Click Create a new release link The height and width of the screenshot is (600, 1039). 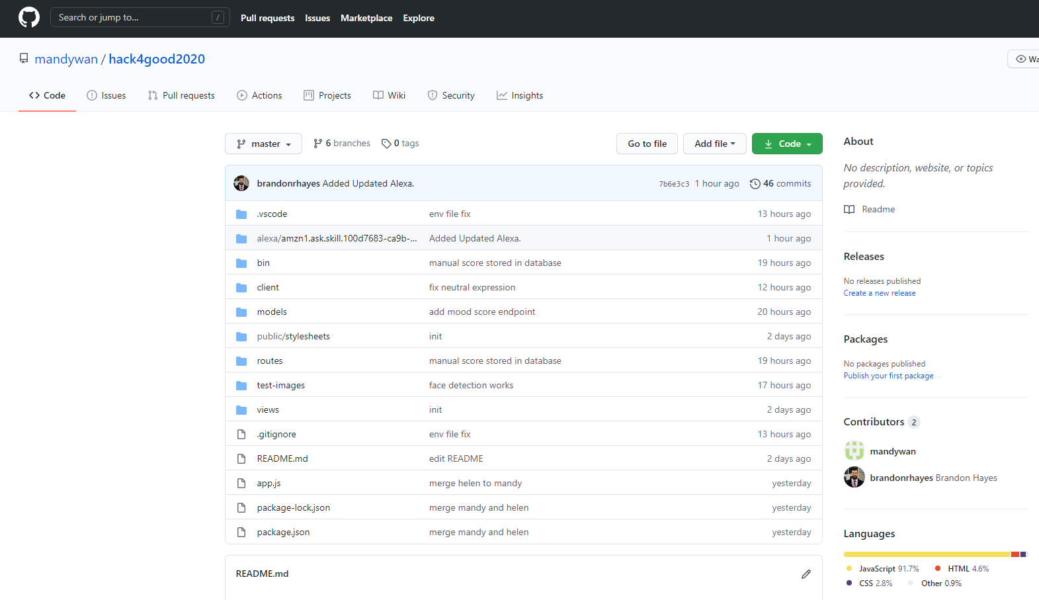pyautogui.click(x=880, y=293)
